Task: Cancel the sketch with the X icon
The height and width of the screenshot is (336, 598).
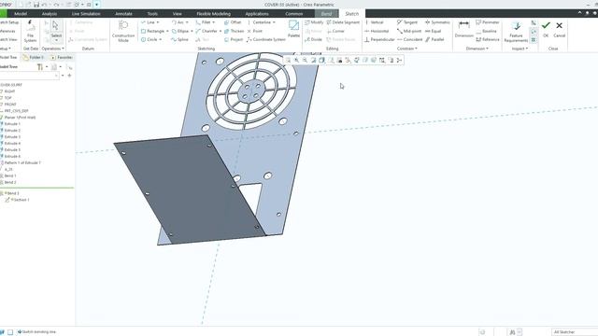Action: tap(559, 29)
